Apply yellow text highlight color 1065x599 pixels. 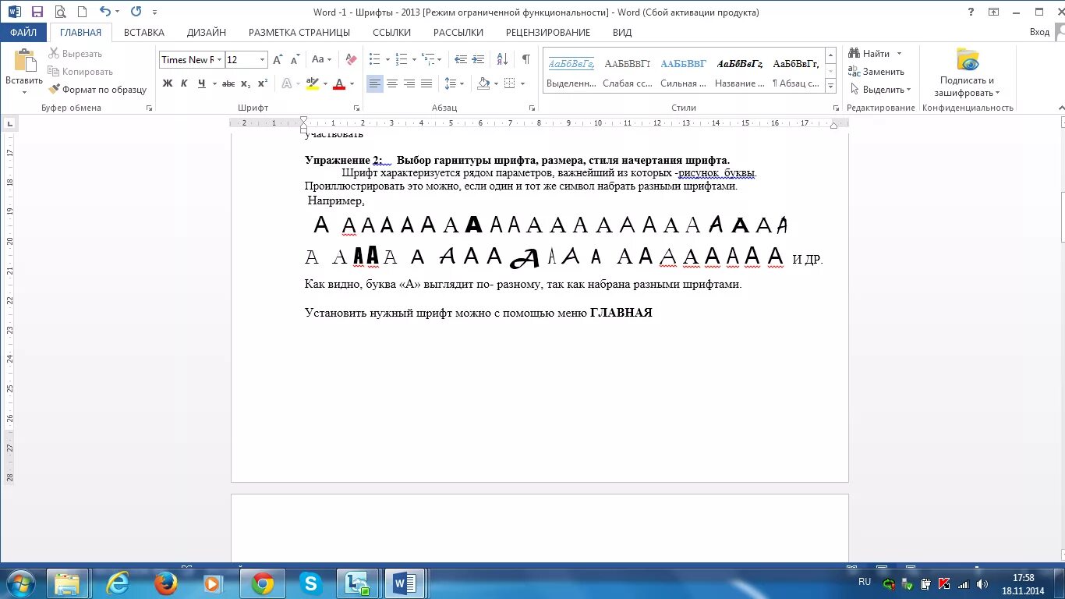313,83
